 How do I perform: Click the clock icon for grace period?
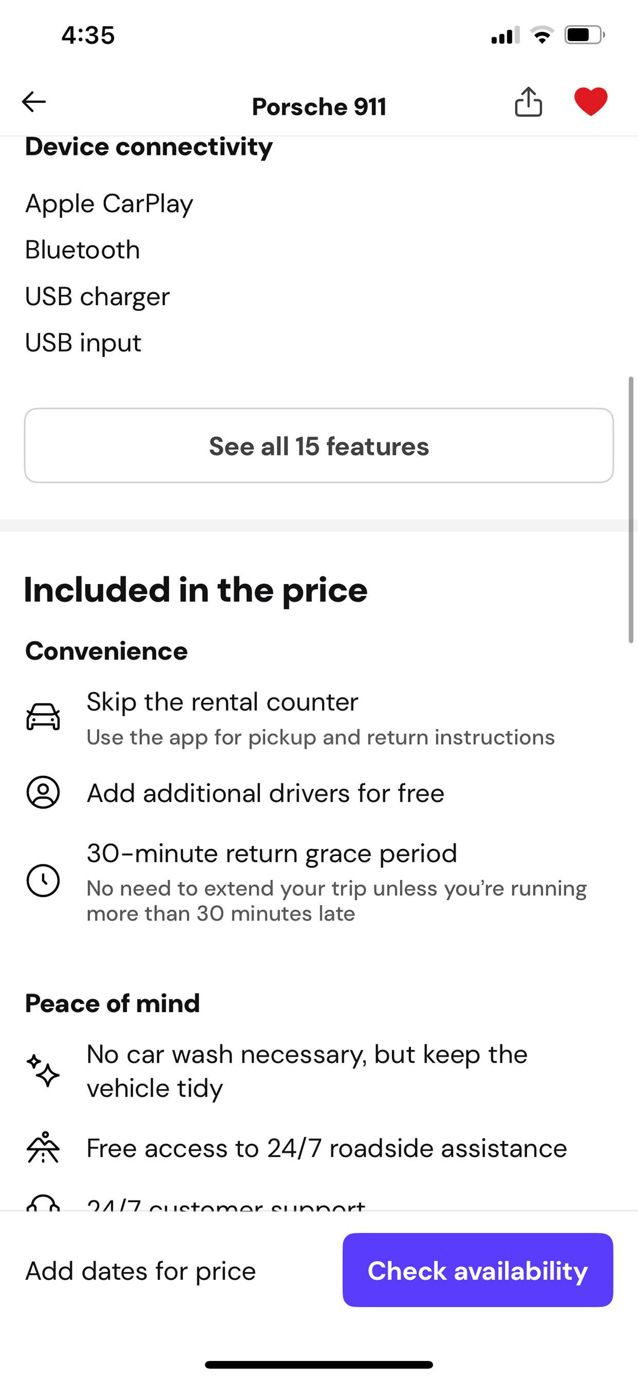(x=43, y=880)
